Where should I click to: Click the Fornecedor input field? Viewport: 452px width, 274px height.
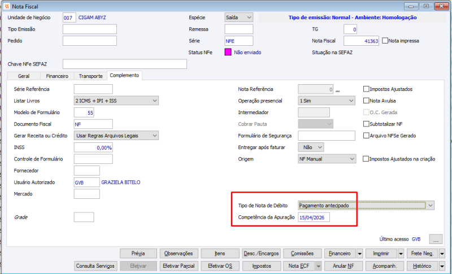click(x=86, y=171)
